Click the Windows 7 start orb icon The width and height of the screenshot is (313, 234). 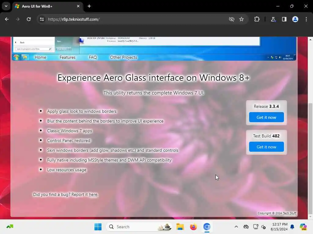(16, 57)
